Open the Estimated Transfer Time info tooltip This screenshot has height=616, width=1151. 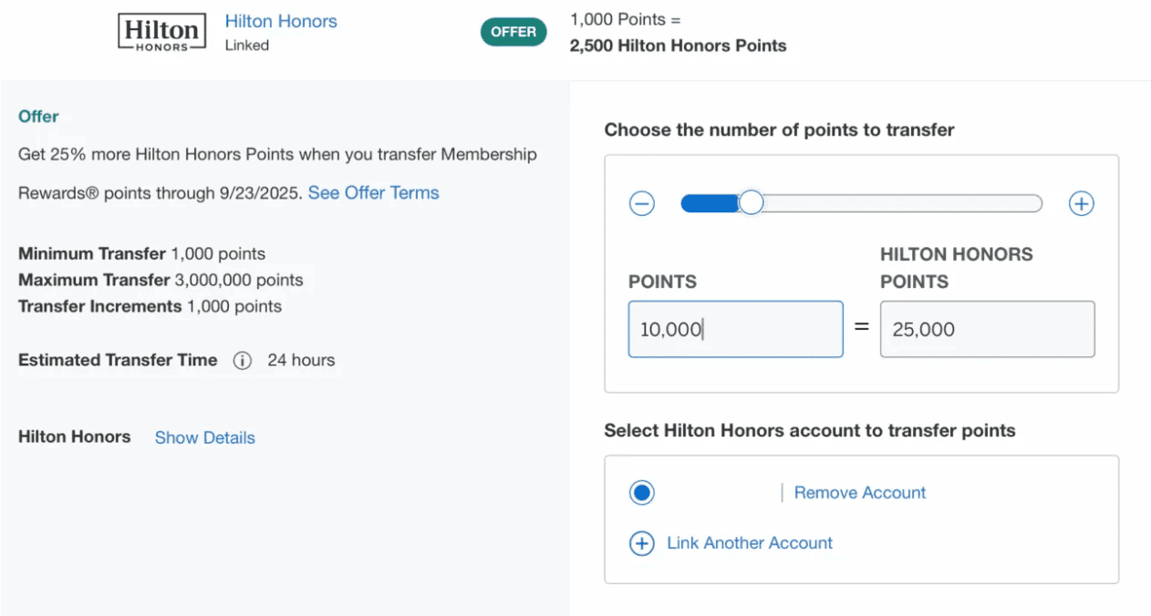[243, 360]
